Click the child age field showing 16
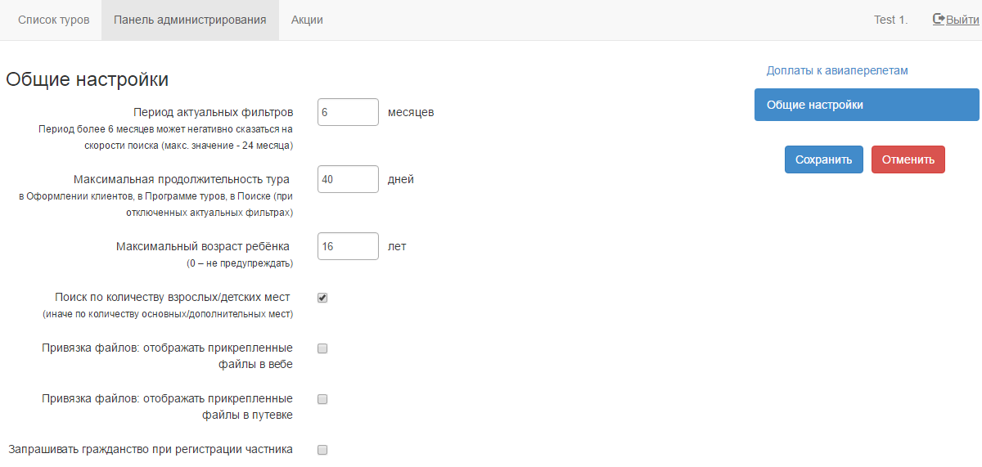Screen dimensions: 982x467 [348, 246]
